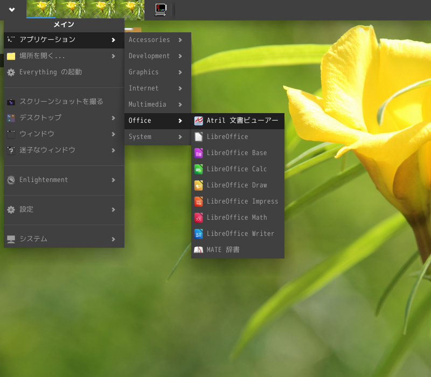Screen dimensions: 431x377
Task: Expand the Development submenu arrow
Action: pyautogui.click(x=180, y=56)
